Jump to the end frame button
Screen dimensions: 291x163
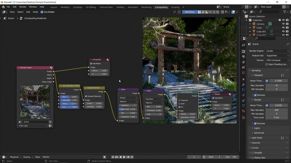click(132, 157)
